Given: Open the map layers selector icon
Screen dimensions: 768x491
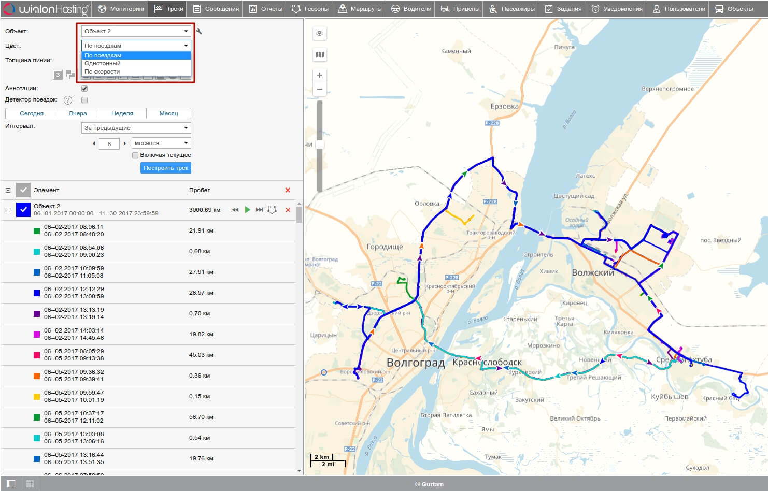Looking at the screenshot, I should click(x=320, y=55).
